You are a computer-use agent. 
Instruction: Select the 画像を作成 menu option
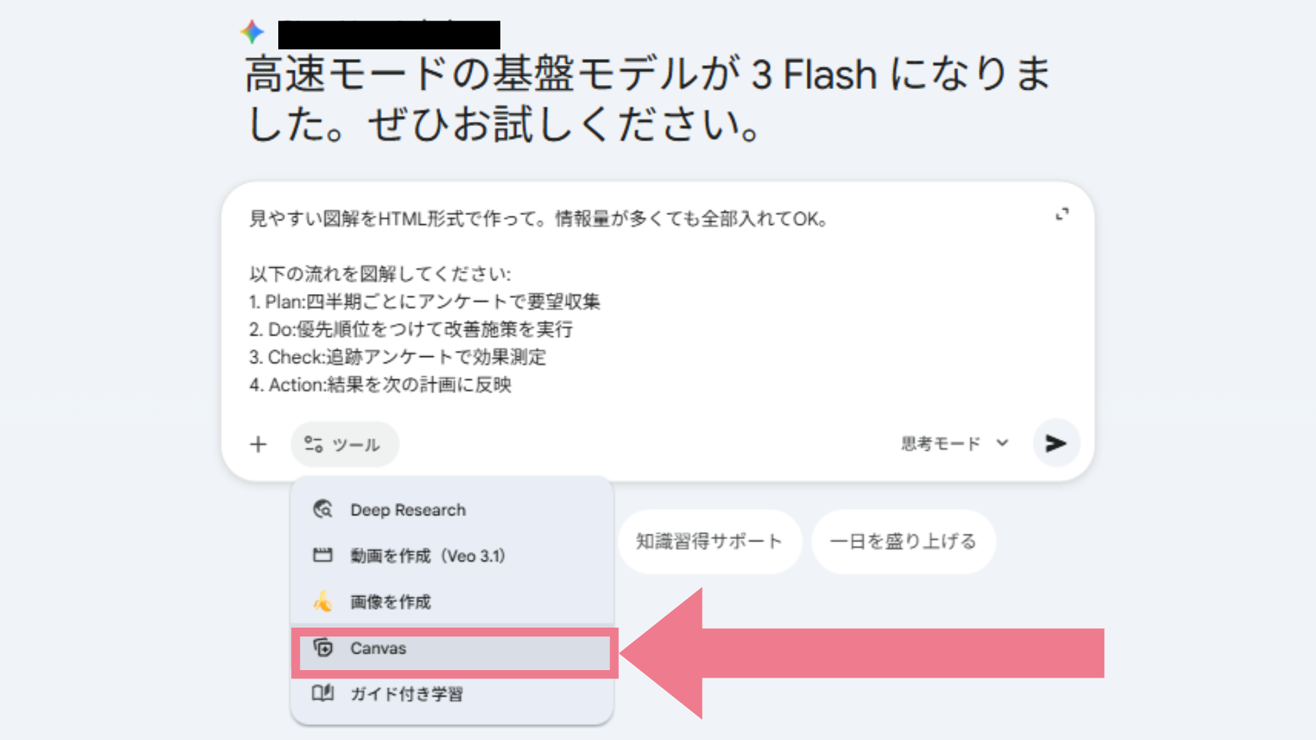coord(391,602)
